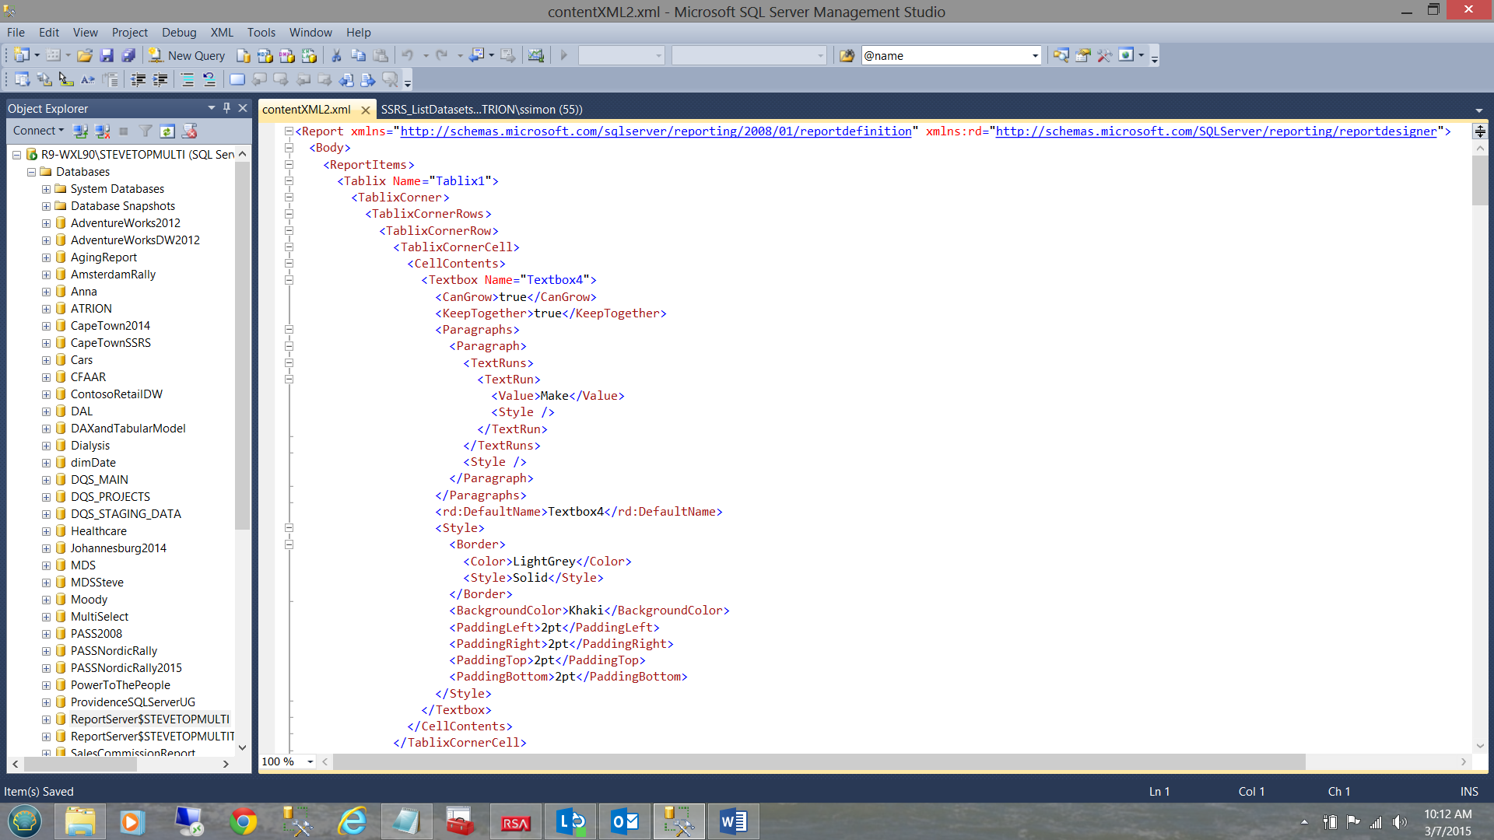Open the reportdefinition schema URL link
Image resolution: width=1494 pixels, height=840 pixels.
[655, 131]
